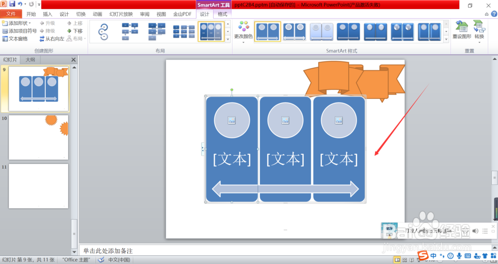Click 重设图形 reset graphic button
Screen dimensions: 498x264
click(x=462, y=30)
